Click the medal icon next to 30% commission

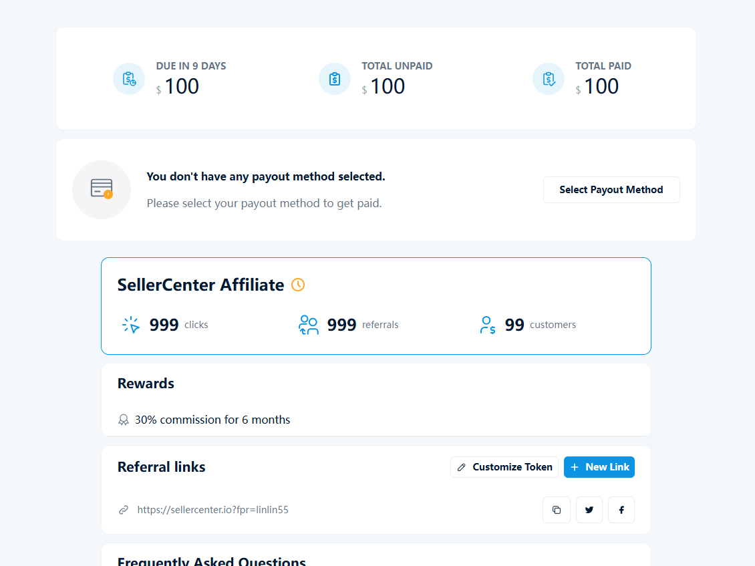[x=124, y=419]
